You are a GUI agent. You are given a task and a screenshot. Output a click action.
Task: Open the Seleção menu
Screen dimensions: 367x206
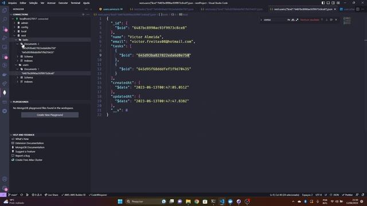pos(33,3)
